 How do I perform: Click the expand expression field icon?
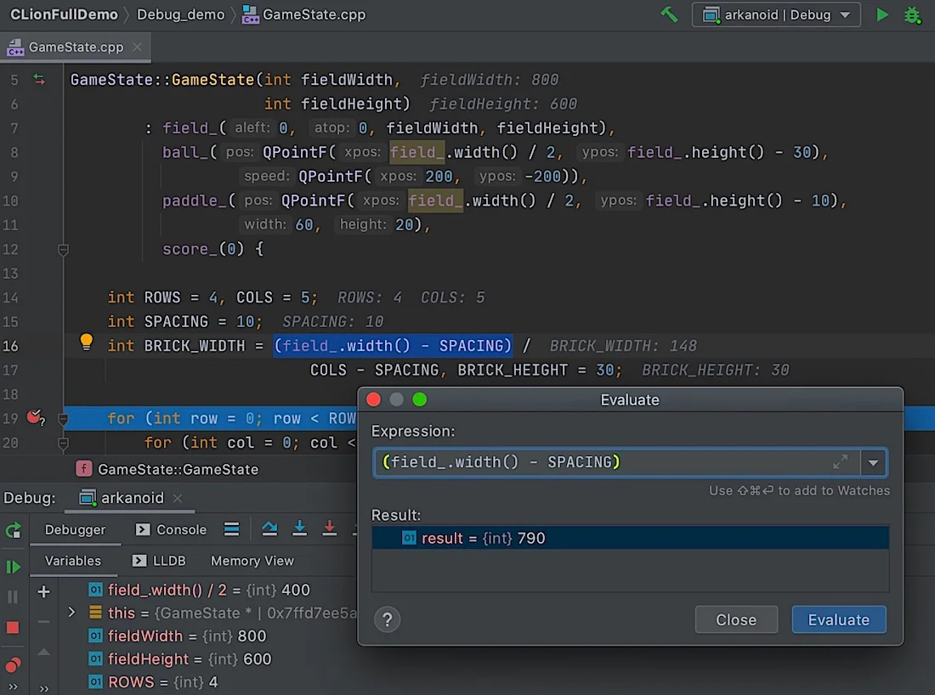click(840, 462)
